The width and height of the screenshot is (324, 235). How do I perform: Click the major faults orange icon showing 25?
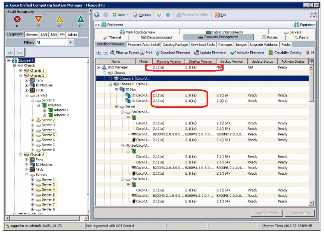point(38,19)
